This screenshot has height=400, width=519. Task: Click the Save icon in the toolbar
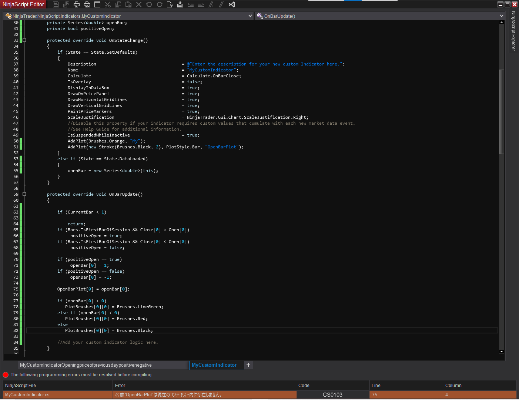click(x=56, y=4)
